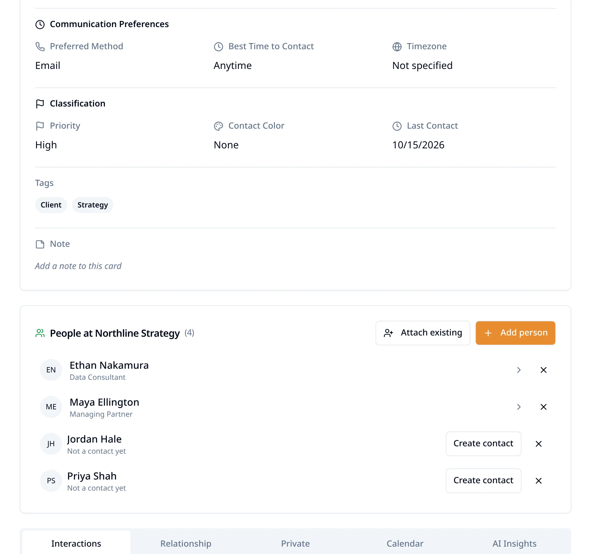Click the Preferred Method phone icon
This screenshot has width=591, height=554.
40,46
